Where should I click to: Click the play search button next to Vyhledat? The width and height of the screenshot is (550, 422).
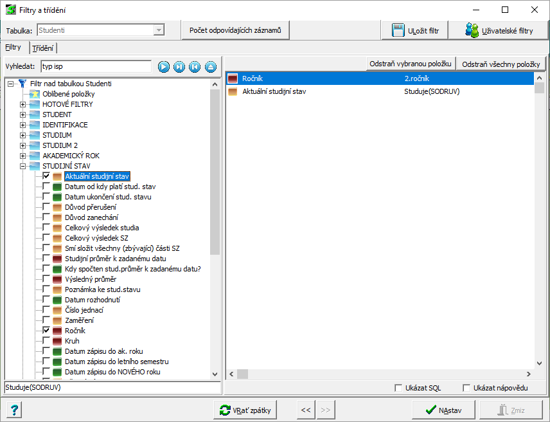point(164,66)
